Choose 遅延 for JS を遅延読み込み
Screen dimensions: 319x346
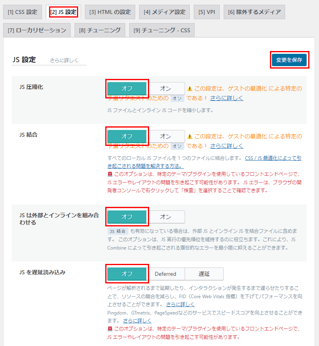[x=204, y=274]
